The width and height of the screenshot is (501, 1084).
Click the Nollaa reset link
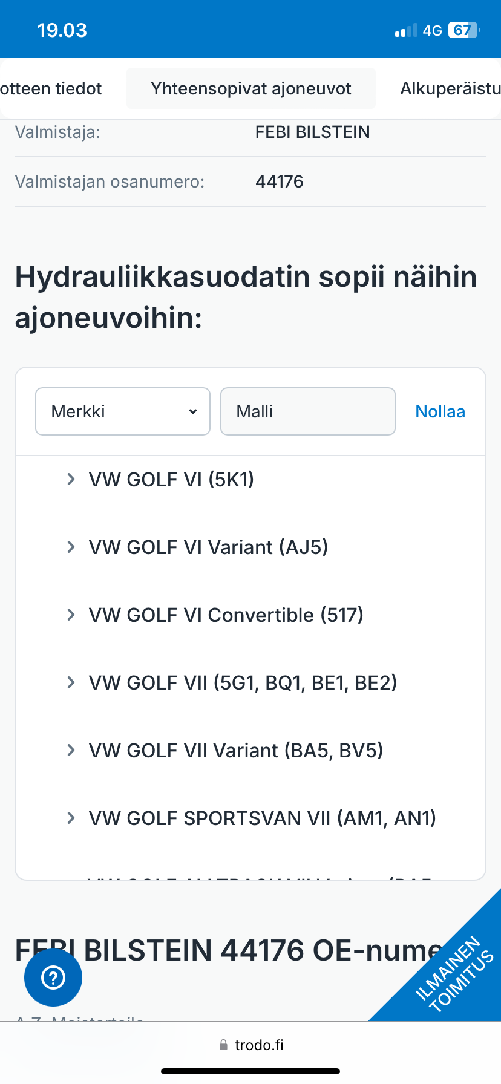(440, 411)
